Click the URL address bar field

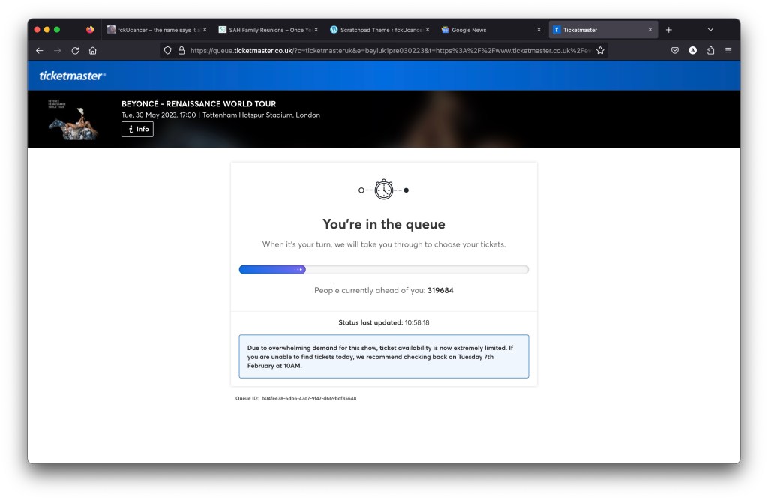390,51
